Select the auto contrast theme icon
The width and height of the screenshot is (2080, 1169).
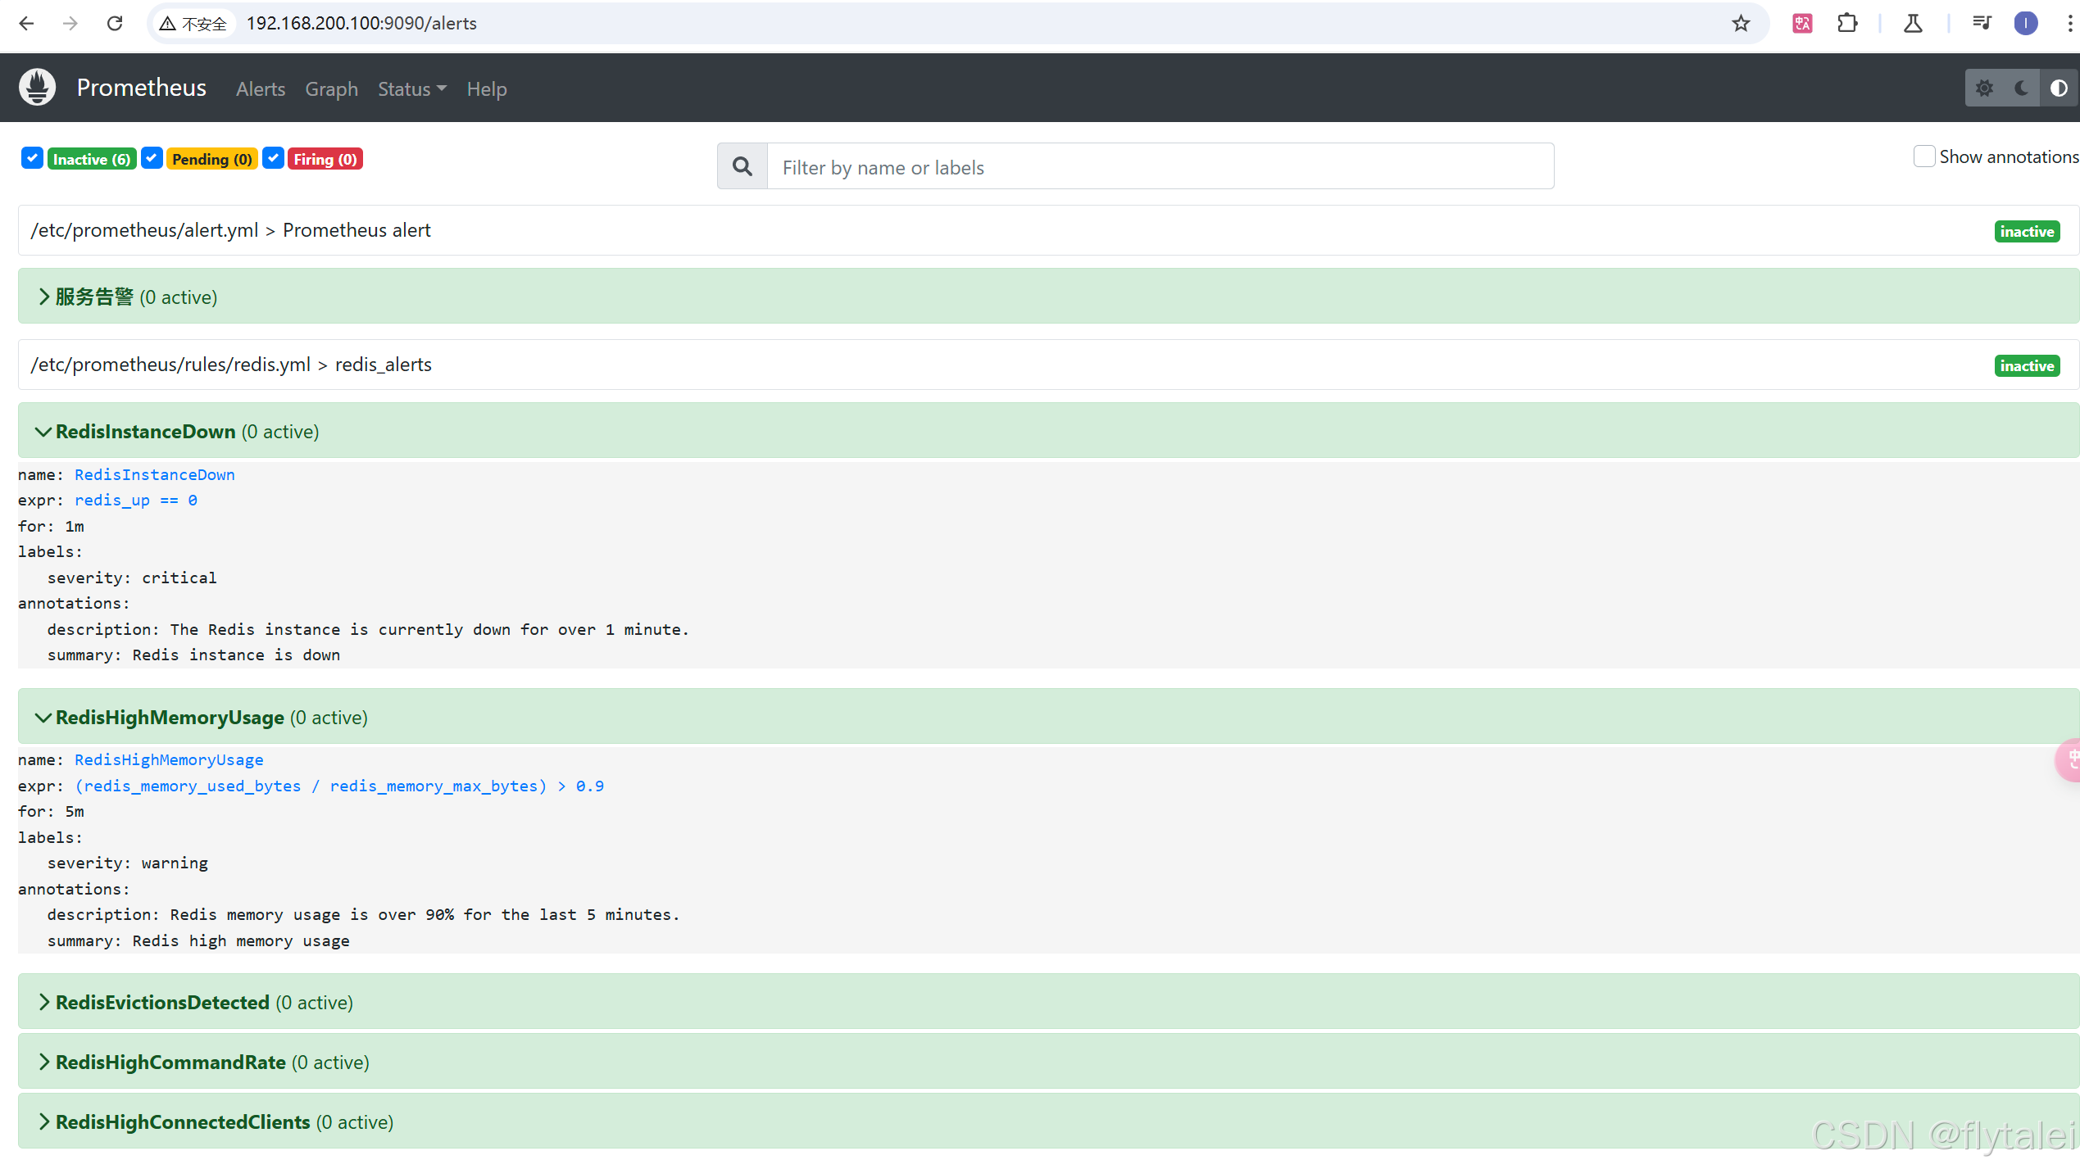2058,88
